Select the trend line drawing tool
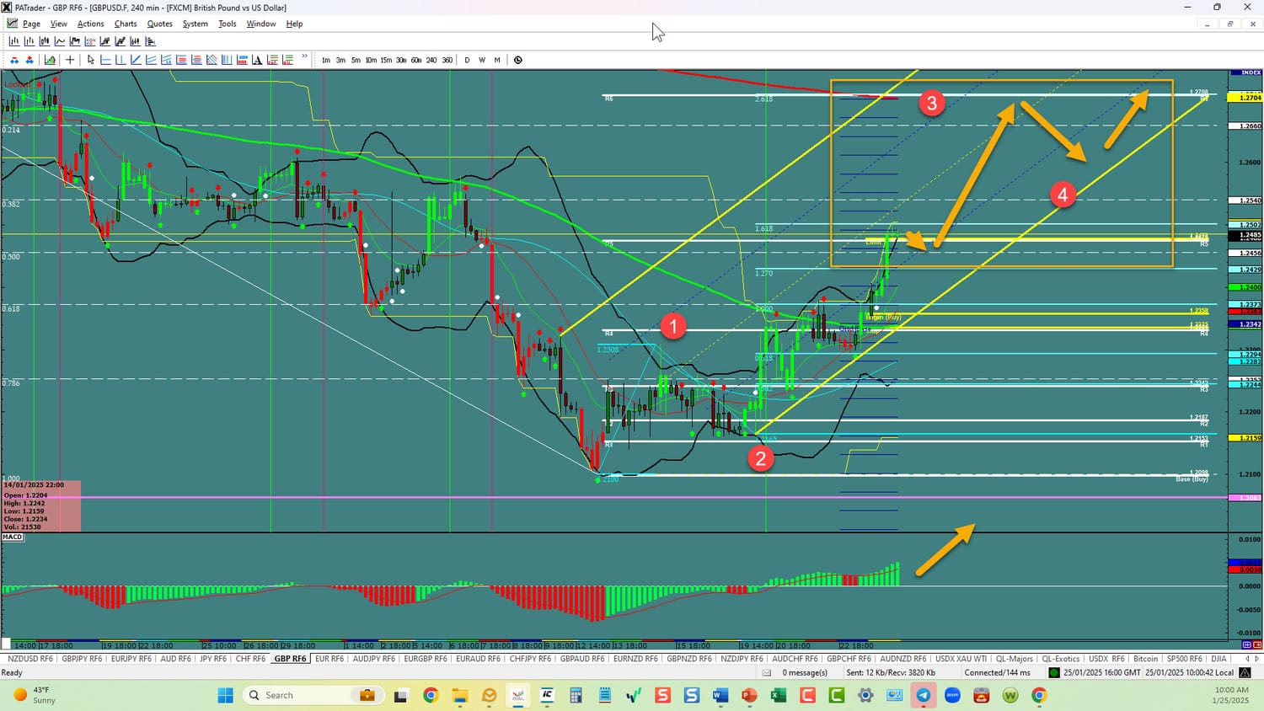Image resolution: width=1264 pixels, height=711 pixels. point(136,60)
